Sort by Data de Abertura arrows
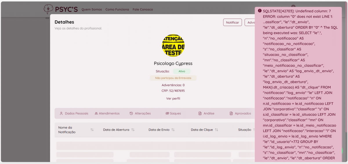Viewport: 348px width, 164px height. 133,130
